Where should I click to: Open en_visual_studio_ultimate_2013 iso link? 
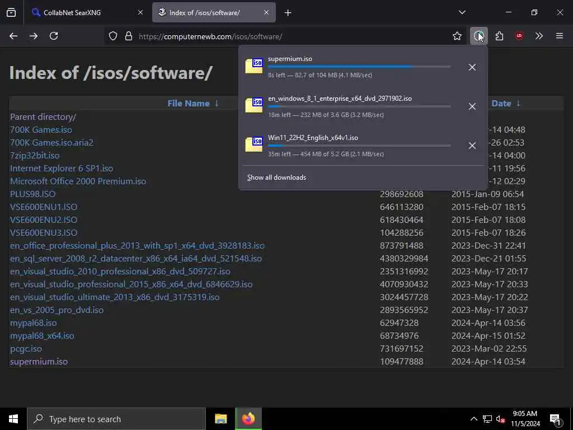pos(115,297)
